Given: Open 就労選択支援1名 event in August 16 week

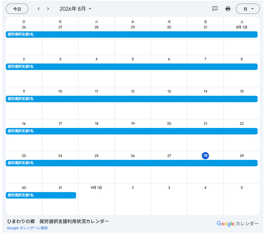Looking at the screenshot, I should 132,131.
